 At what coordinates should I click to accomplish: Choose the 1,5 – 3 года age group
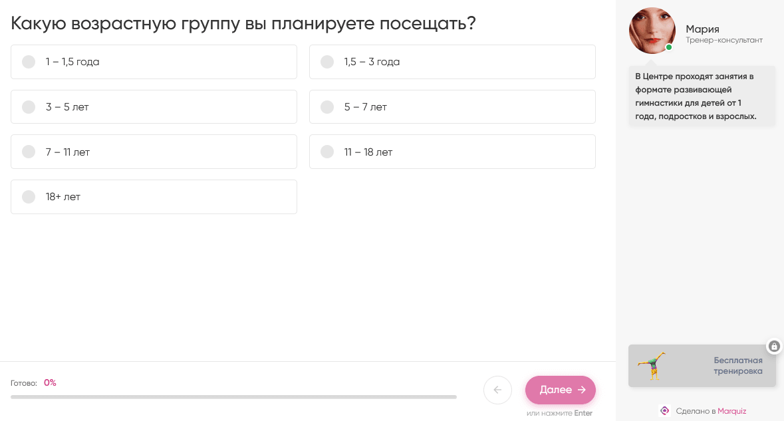(x=327, y=62)
